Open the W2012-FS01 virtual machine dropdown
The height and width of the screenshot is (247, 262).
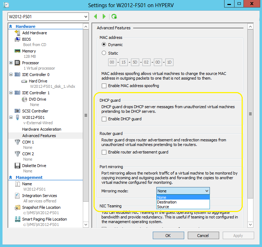pyautogui.click(x=85, y=17)
